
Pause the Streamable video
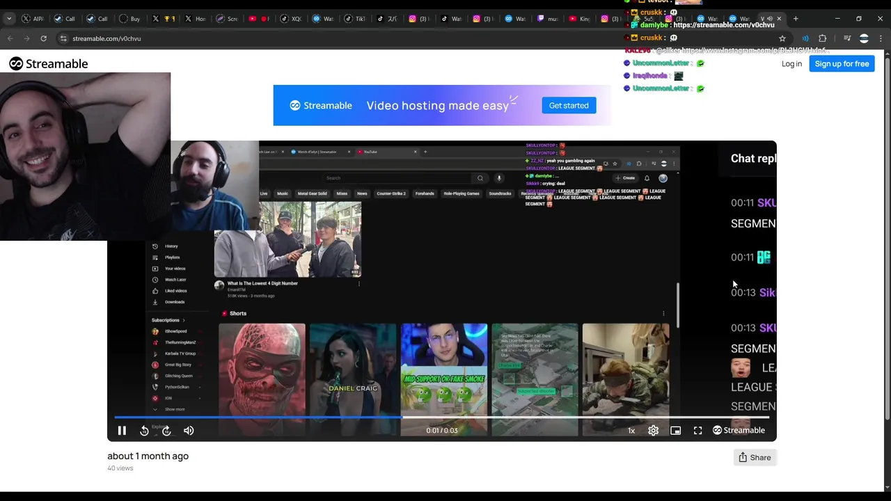[x=122, y=431]
